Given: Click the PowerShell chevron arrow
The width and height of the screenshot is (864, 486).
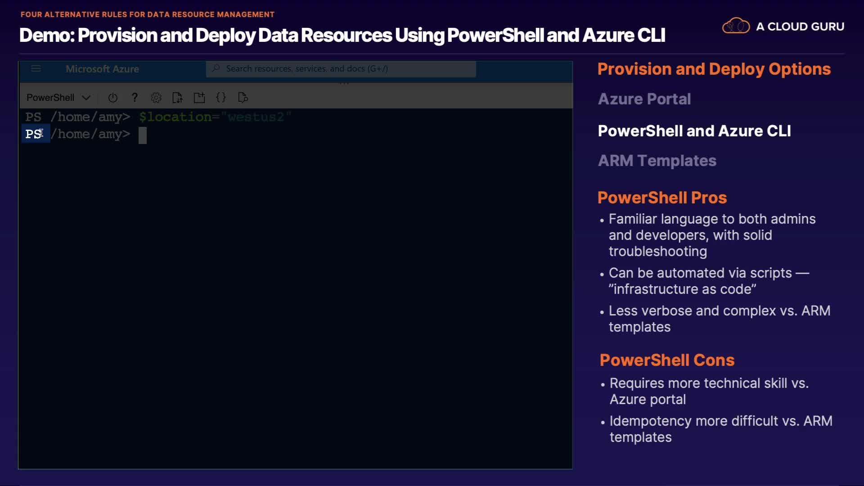Looking at the screenshot, I should 86,98.
